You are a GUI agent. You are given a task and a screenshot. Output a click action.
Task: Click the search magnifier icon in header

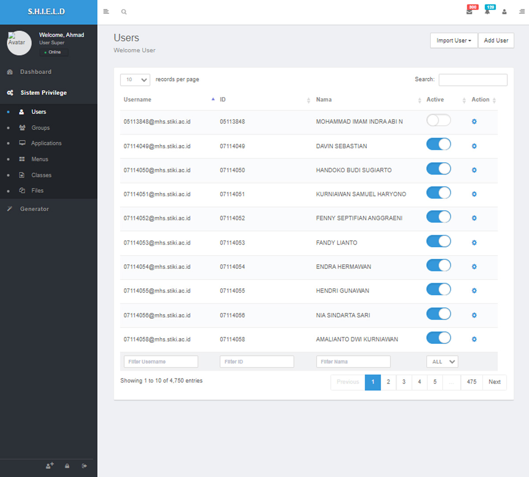[x=124, y=12]
